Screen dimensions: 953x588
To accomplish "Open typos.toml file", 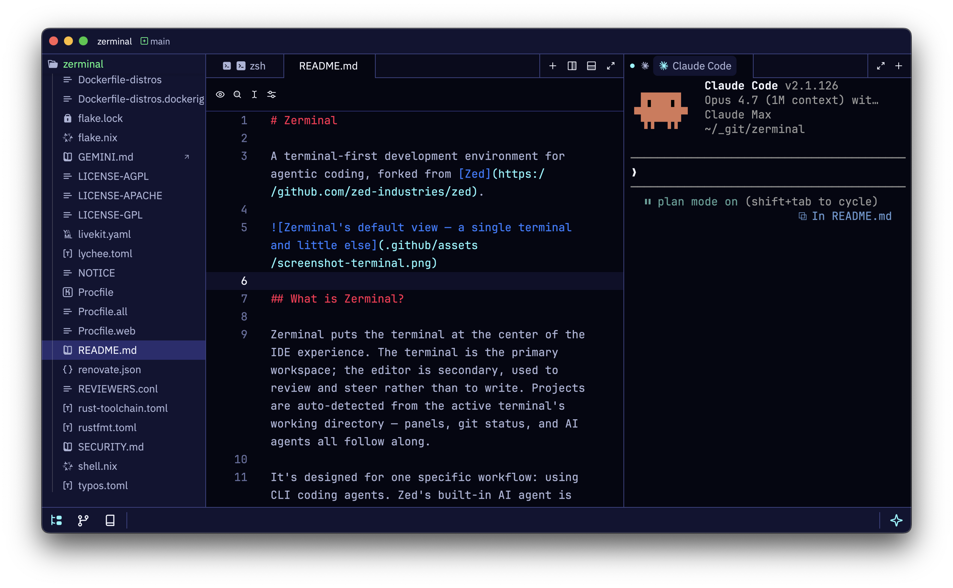I will point(124,486).
